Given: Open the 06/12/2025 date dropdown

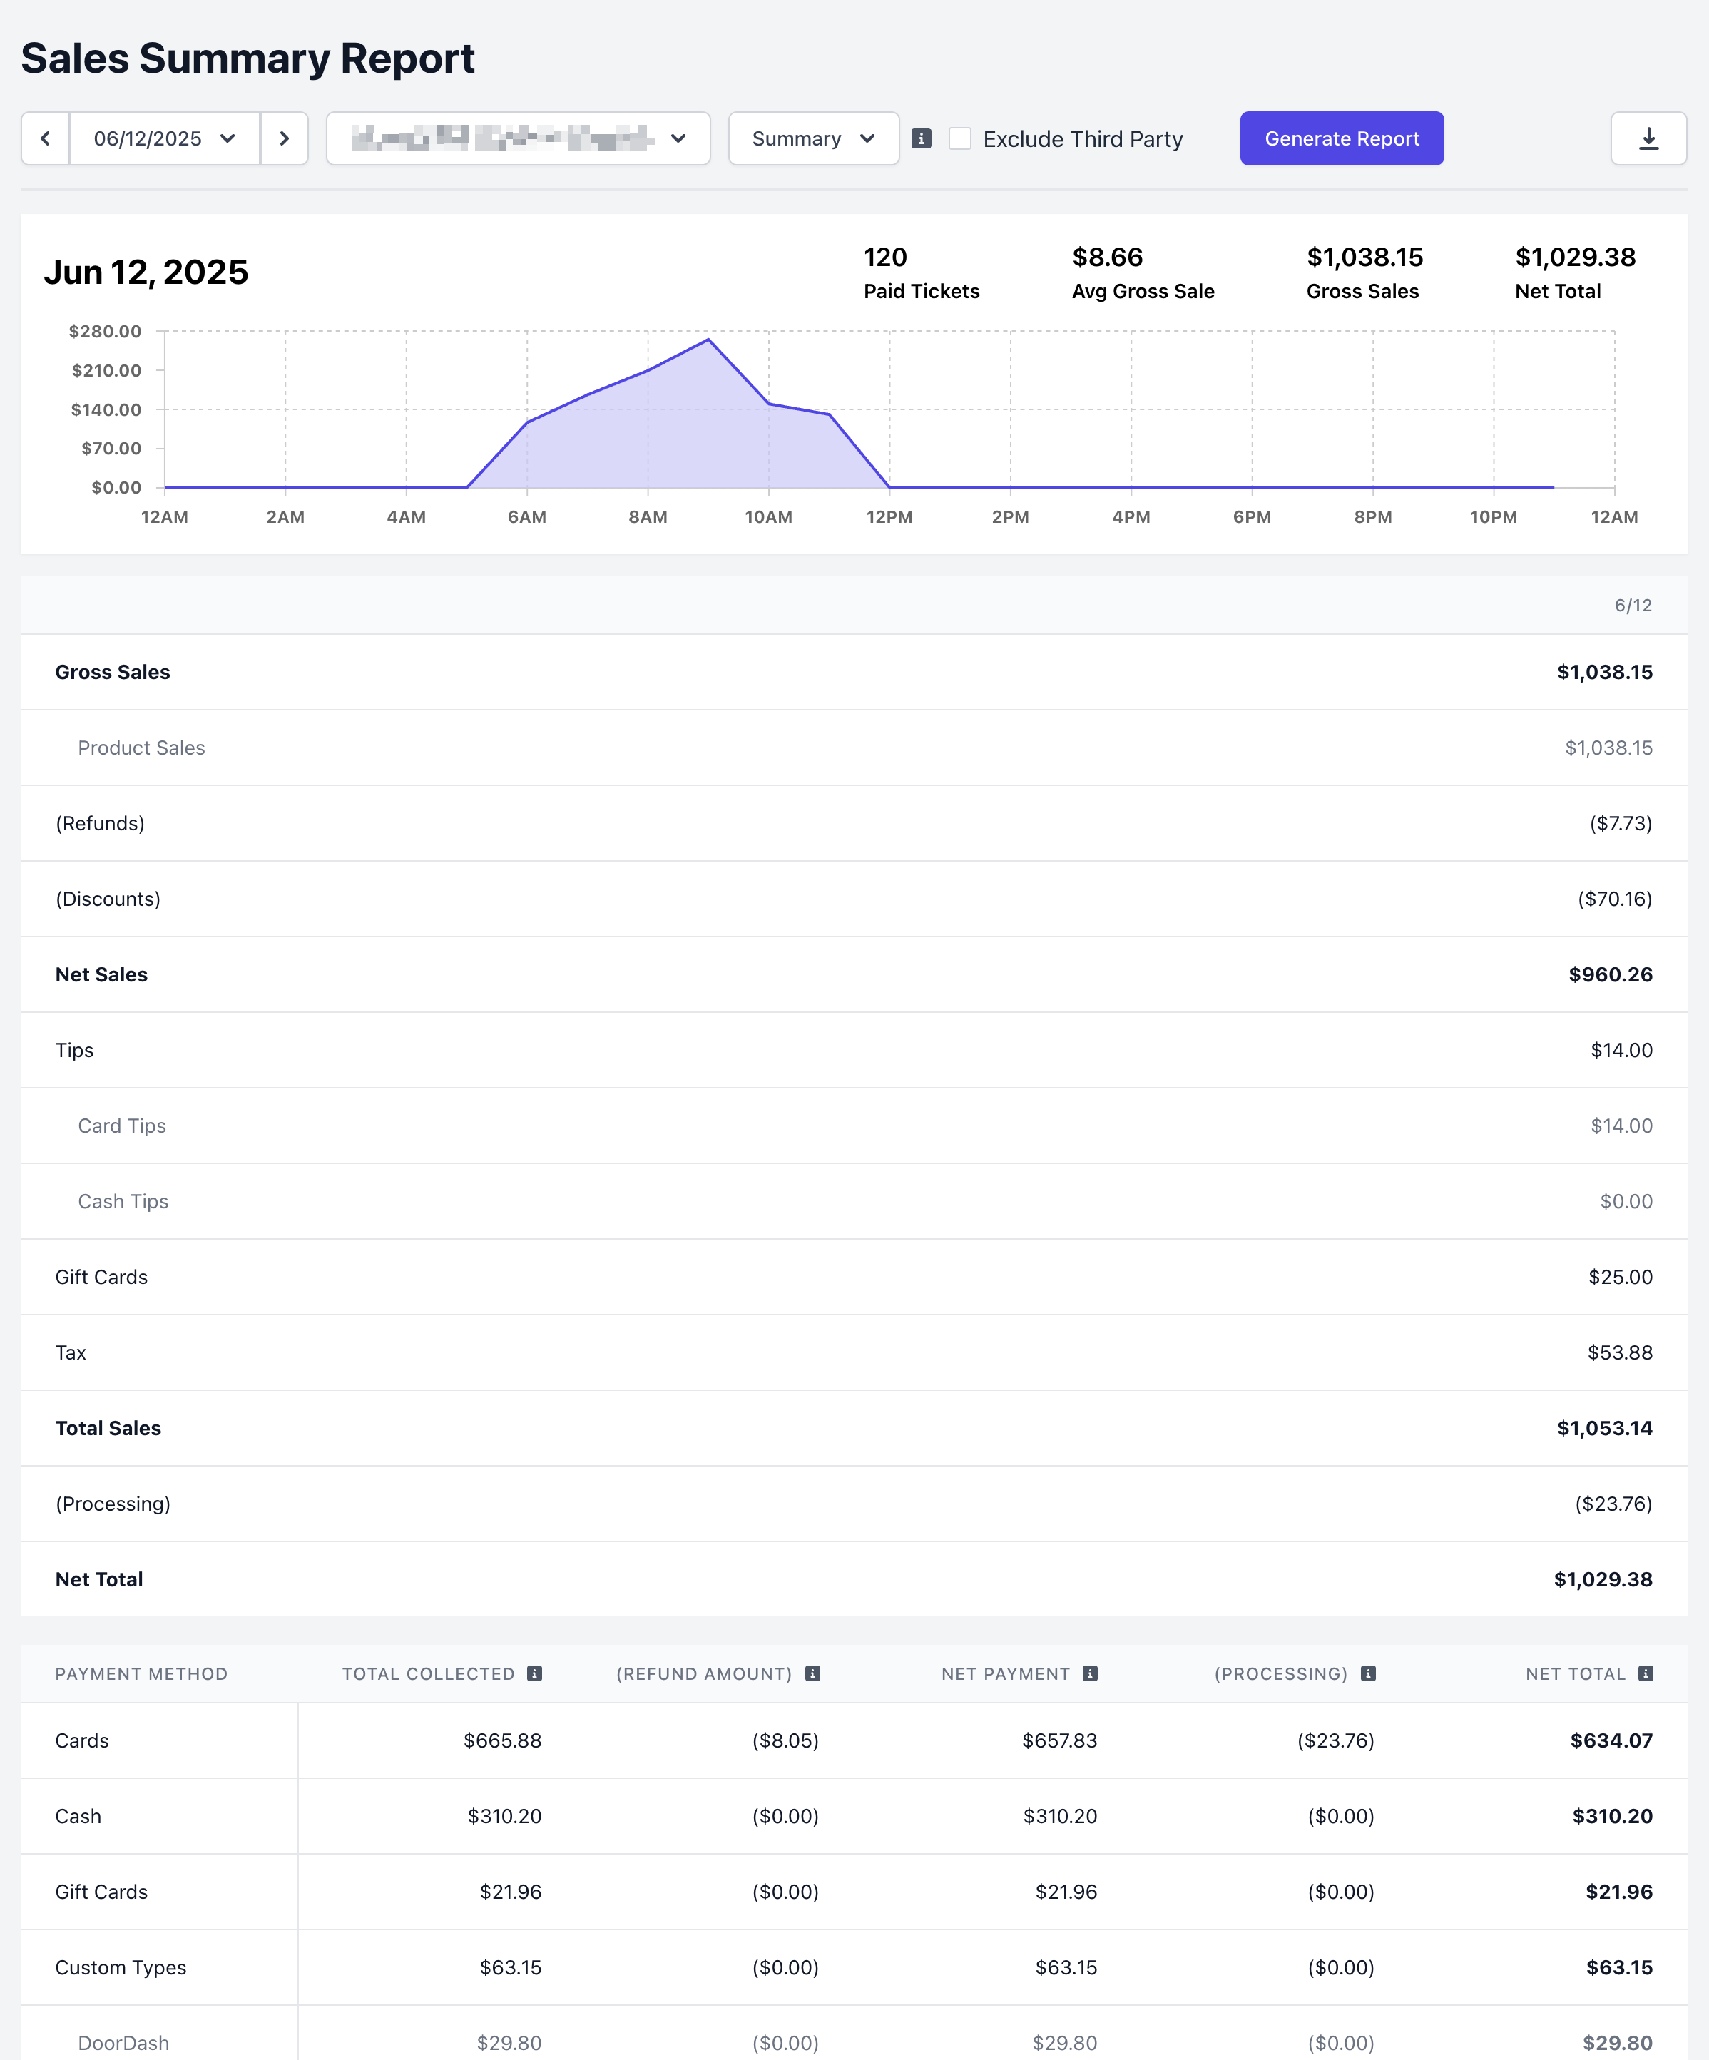Looking at the screenshot, I should click(165, 138).
